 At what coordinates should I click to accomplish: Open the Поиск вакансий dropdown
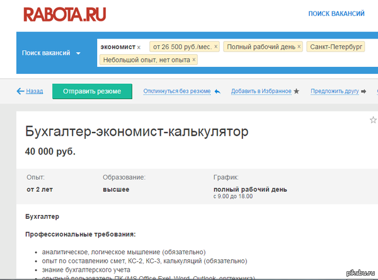(x=46, y=54)
